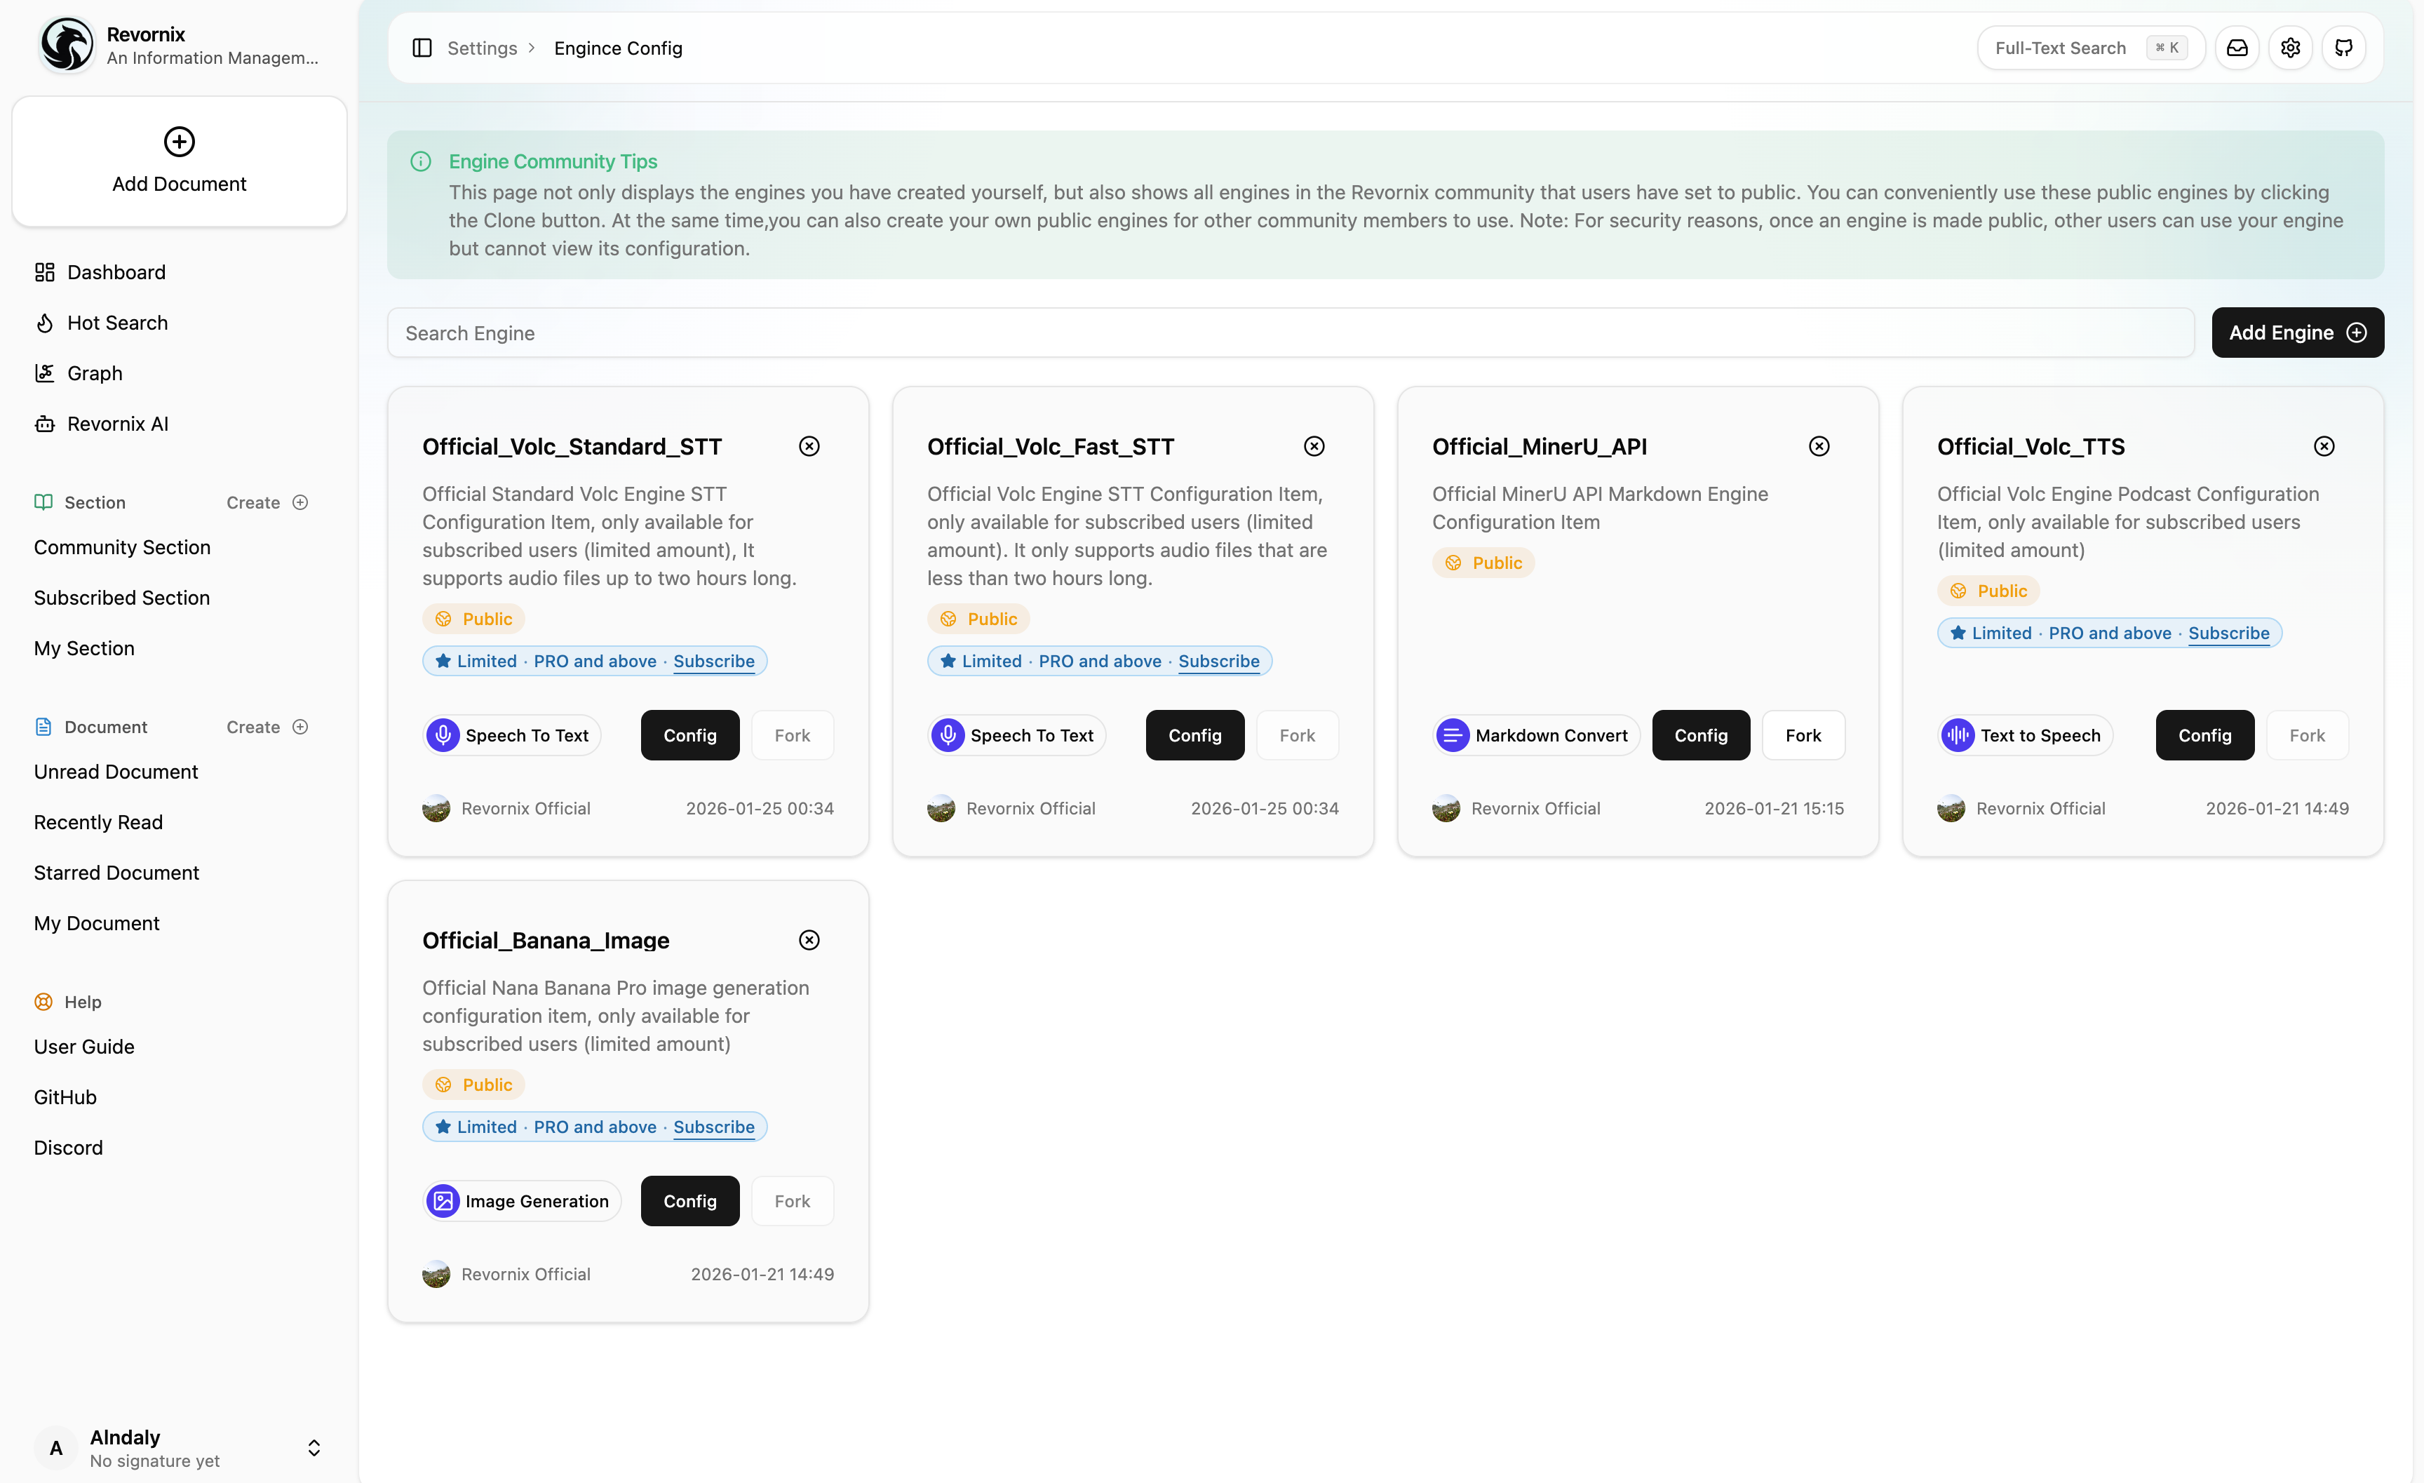
Task: Open the GitHub icon in header
Action: 2343,48
